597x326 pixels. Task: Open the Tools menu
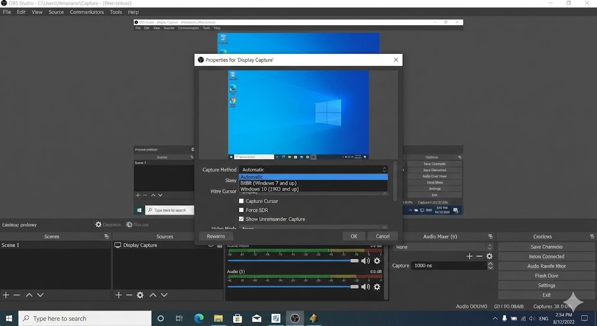click(x=116, y=12)
